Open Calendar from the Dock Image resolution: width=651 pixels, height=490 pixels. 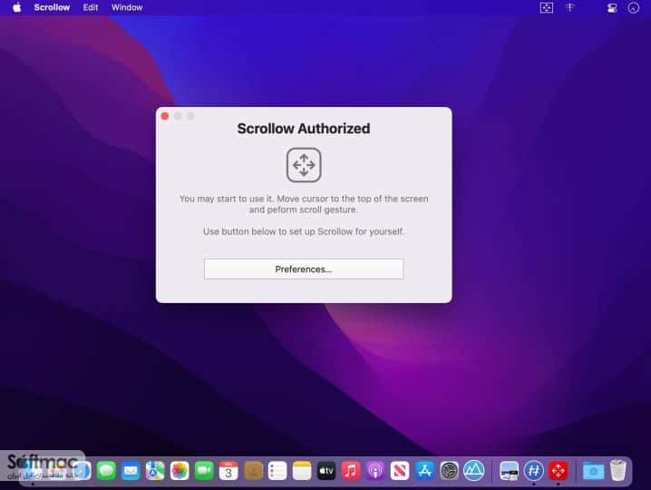228,471
